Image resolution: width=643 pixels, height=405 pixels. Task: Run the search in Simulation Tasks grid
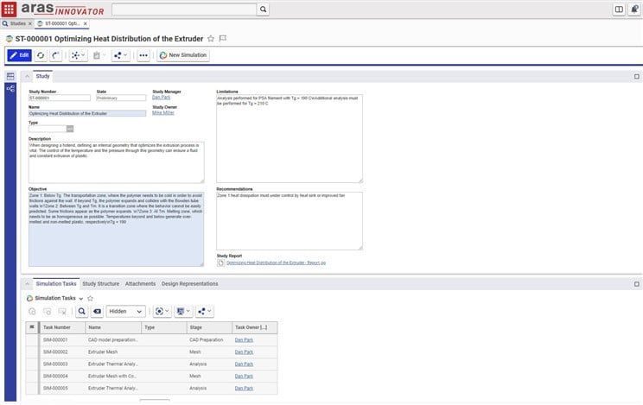click(81, 312)
